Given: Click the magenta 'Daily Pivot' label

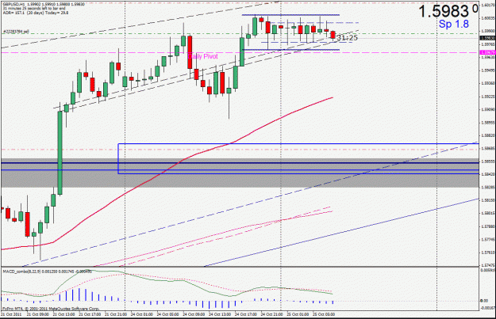Looking at the screenshot, I should tap(203, 56).
